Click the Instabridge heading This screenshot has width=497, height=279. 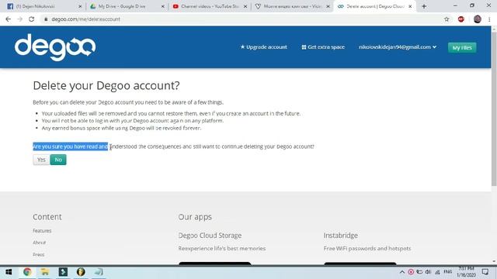(x=340, y=236)
